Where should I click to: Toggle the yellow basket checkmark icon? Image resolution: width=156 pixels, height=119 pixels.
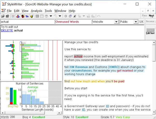tap(32, 16)
